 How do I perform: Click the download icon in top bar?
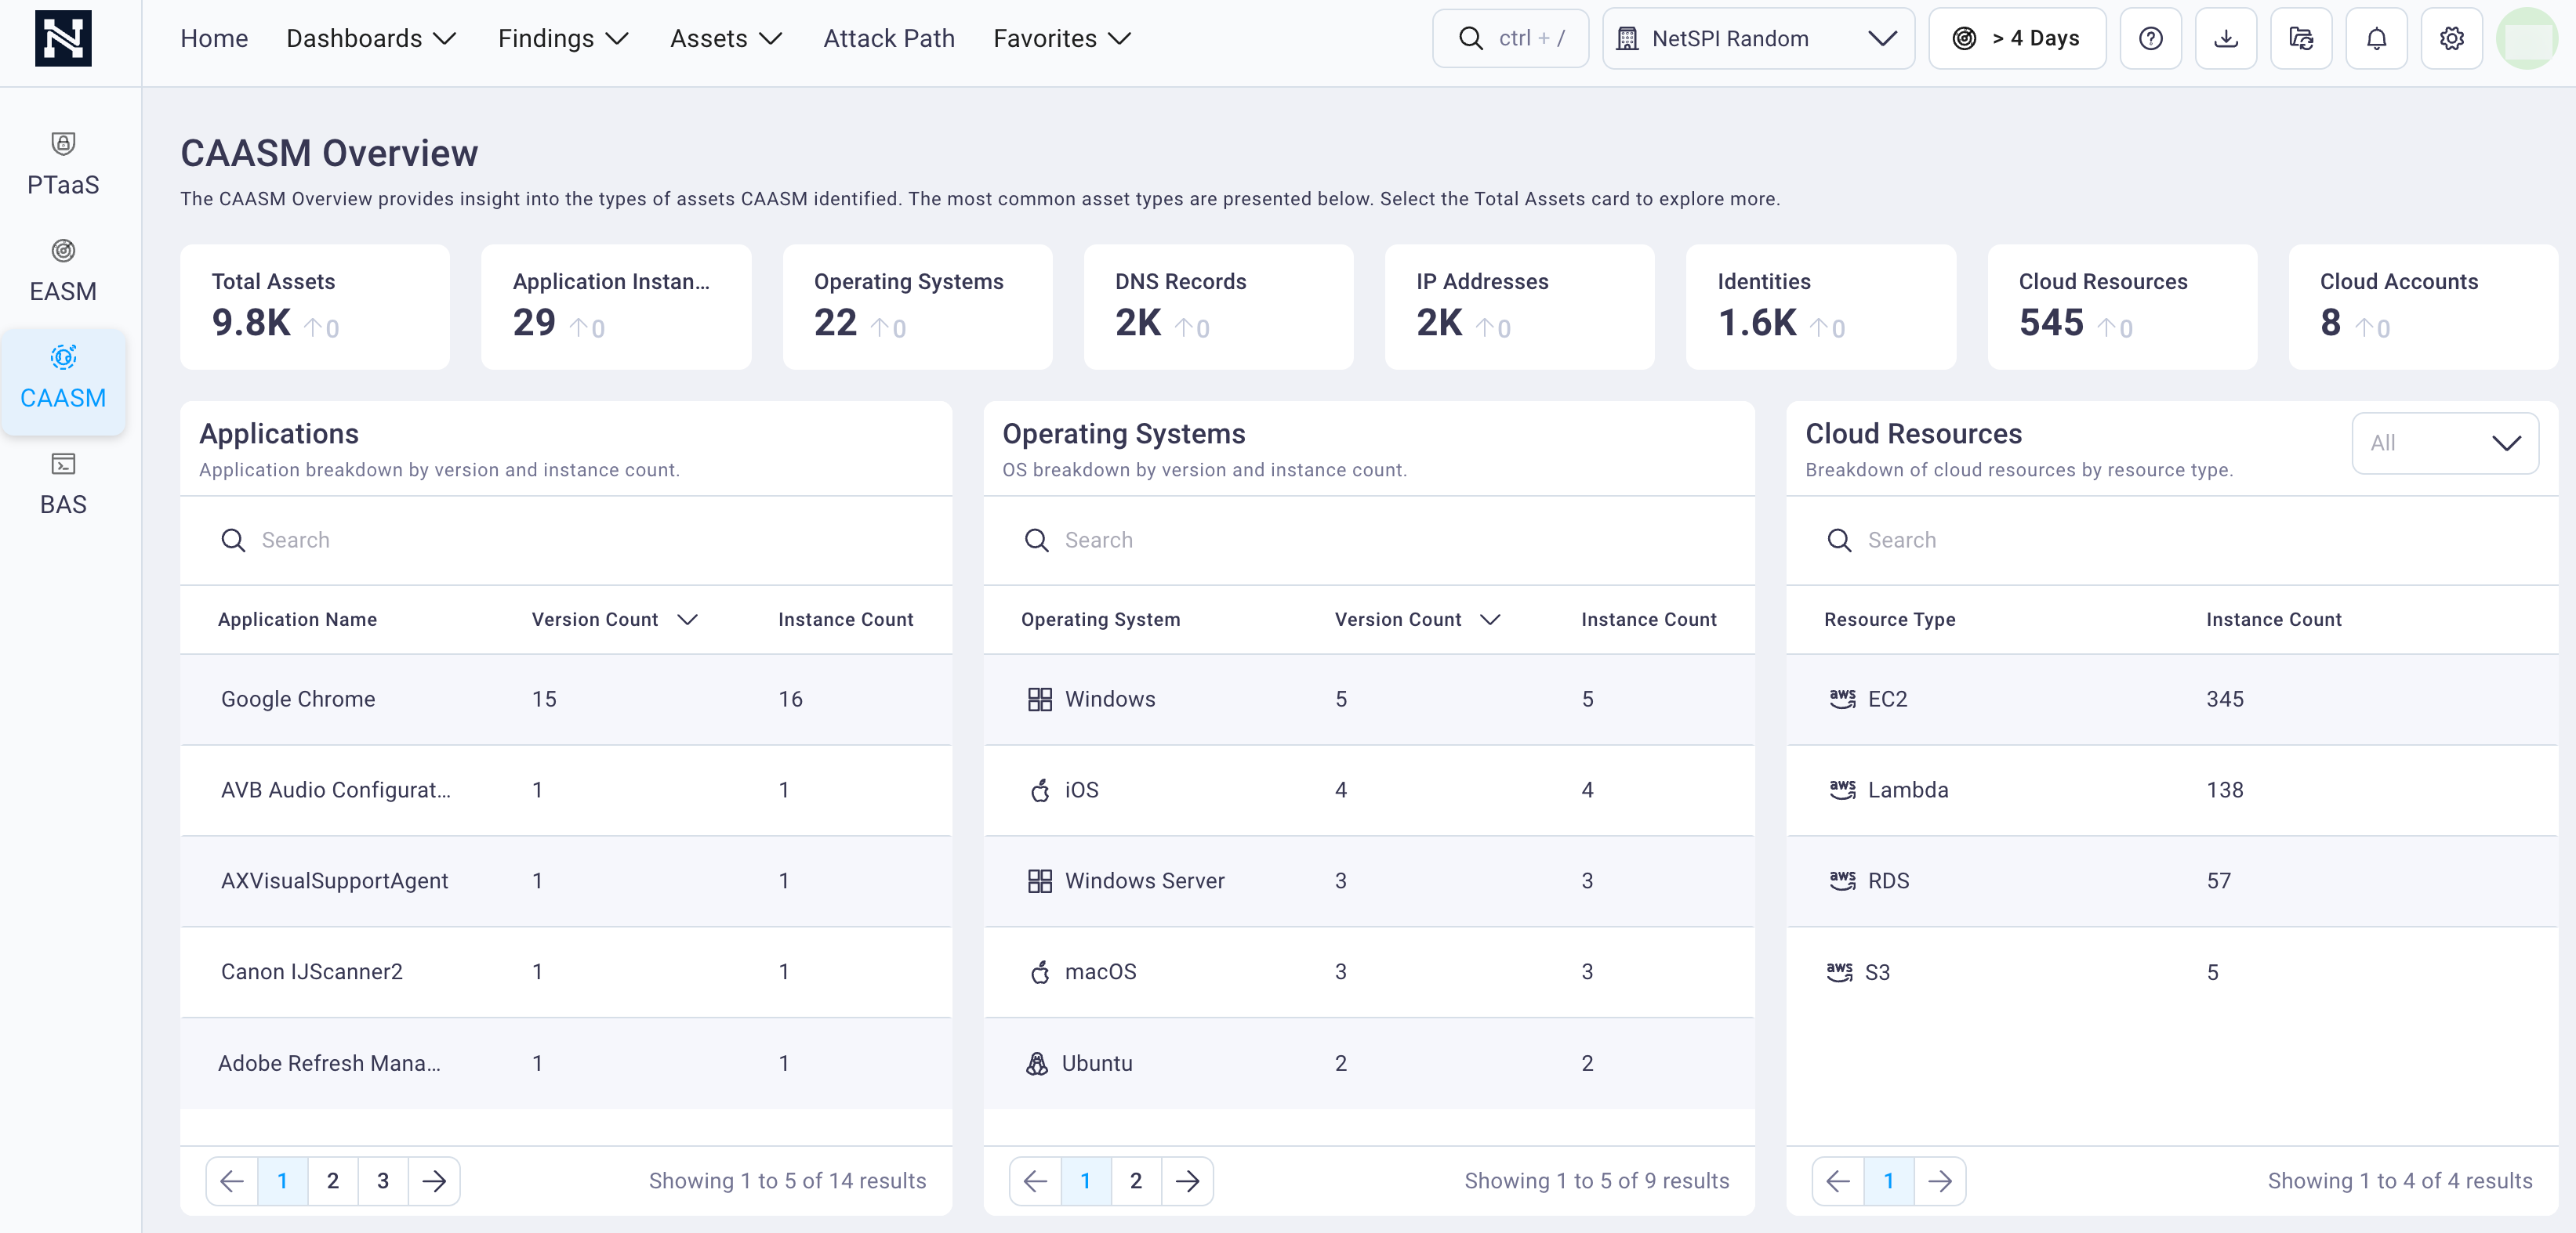point(2225,38)
